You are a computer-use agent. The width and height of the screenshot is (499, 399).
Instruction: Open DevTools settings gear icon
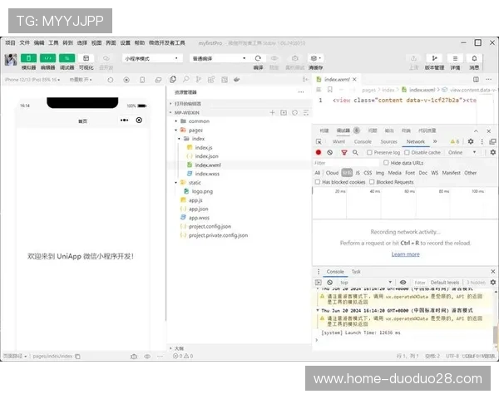pyautogui.click(x=470, y=142)
